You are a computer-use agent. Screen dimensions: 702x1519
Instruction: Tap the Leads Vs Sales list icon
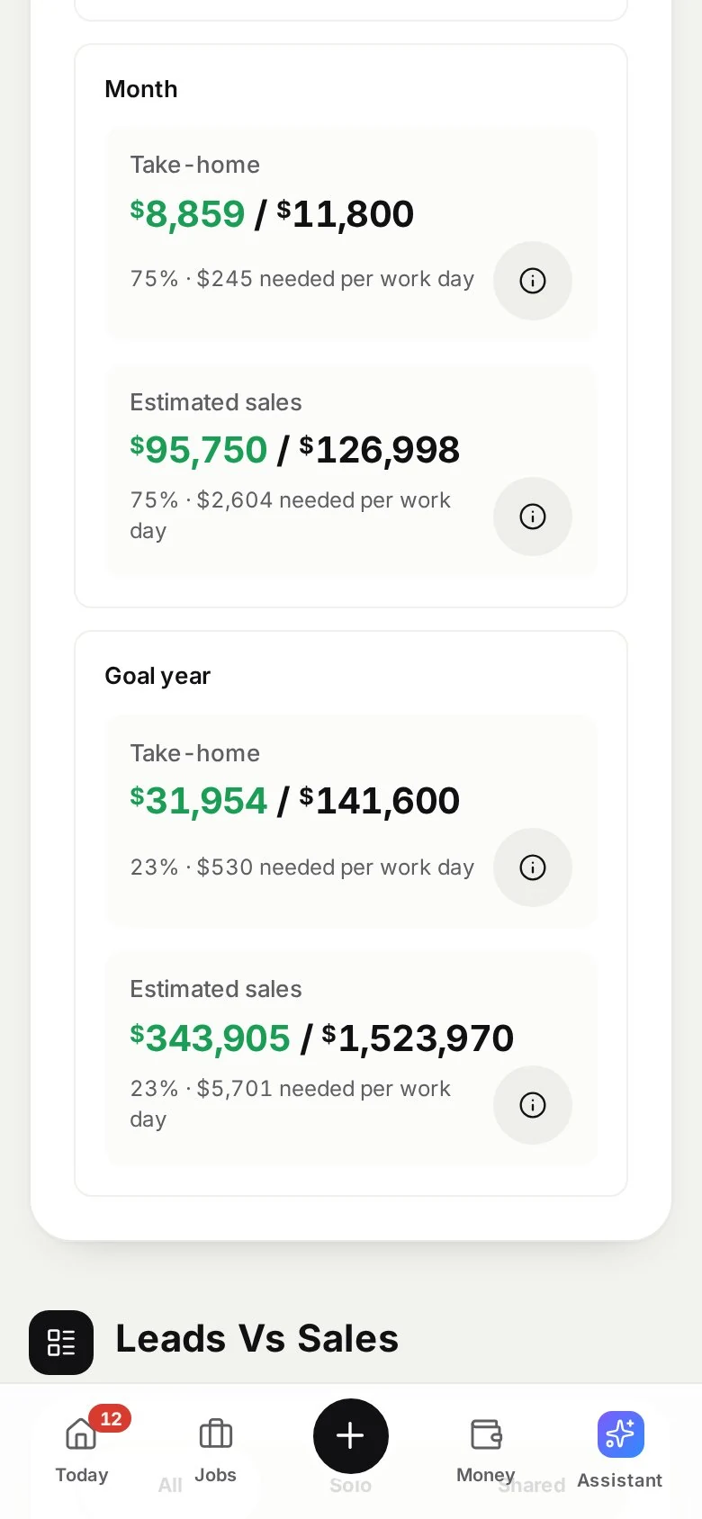61,1343
